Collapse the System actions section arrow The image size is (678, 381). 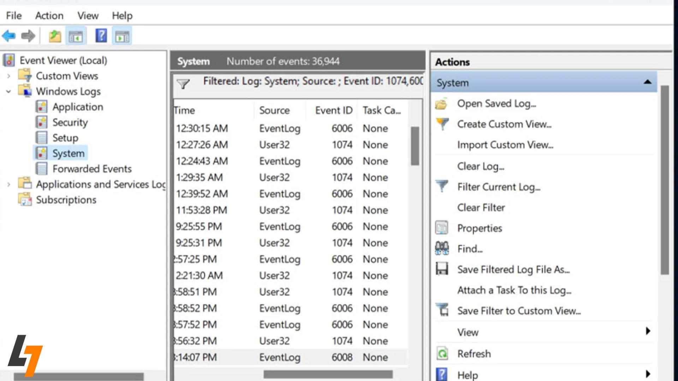click(647, 82)
